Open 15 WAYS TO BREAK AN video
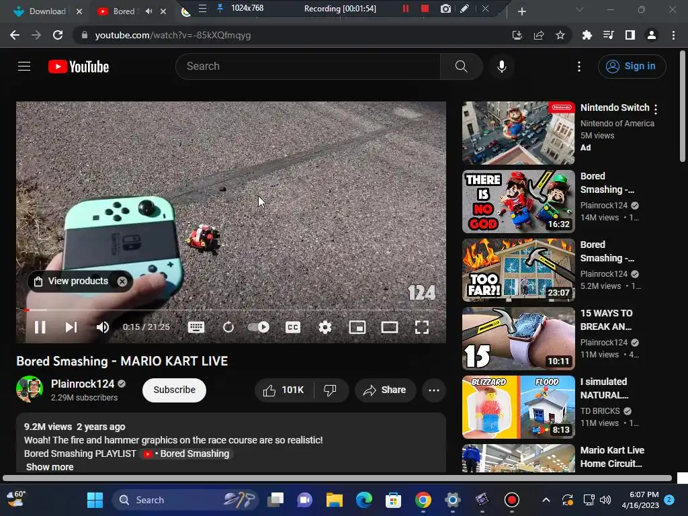Image resolution: width=688 pixels, height=516 pixels. (x=518, y=339)
